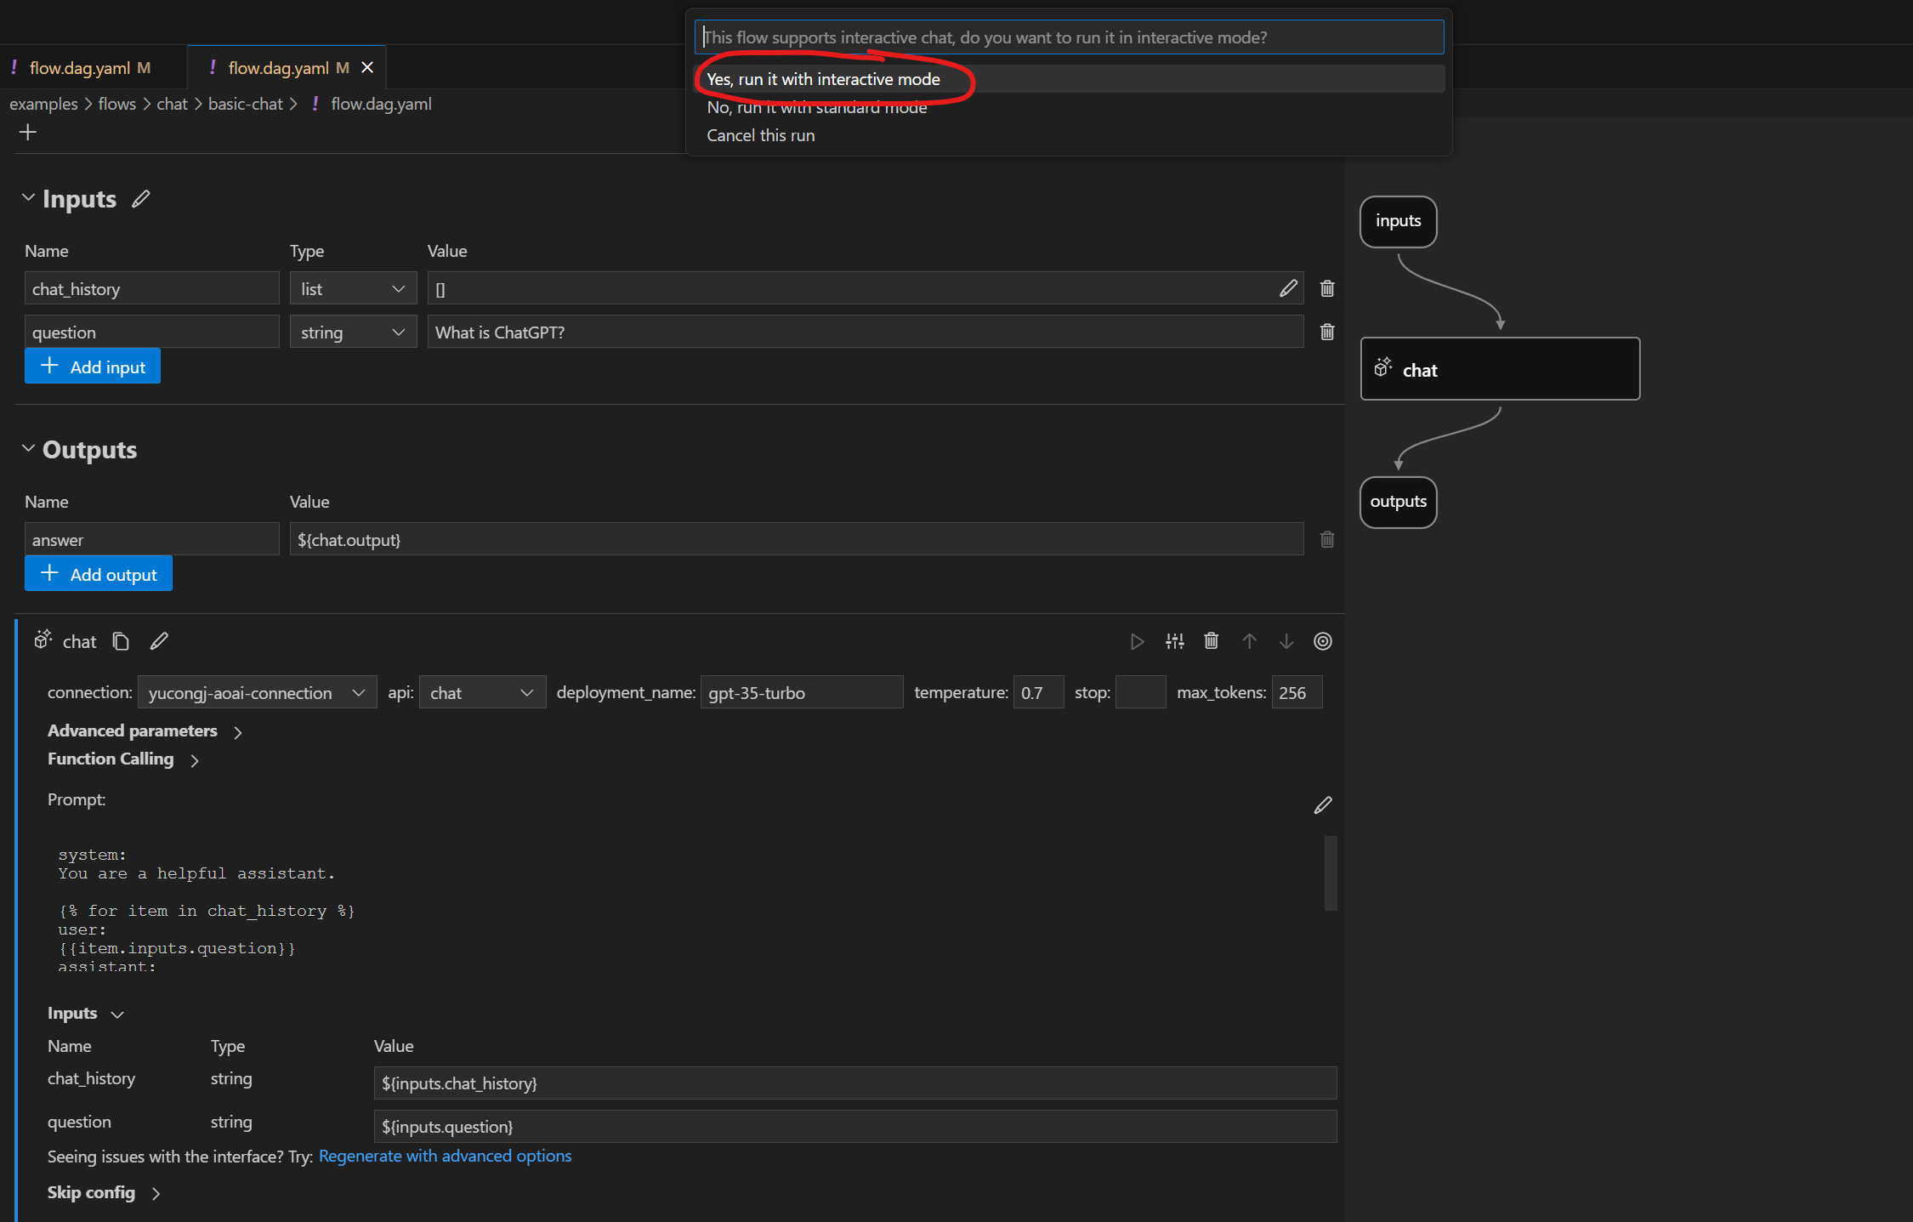Click the Add input button
The width and height of the screenshot is (1913, 1222).
(x=93, y=367)
